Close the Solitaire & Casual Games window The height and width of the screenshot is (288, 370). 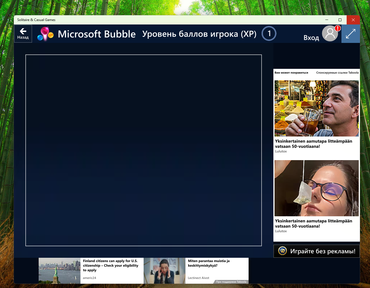click(x=353, y=20)
